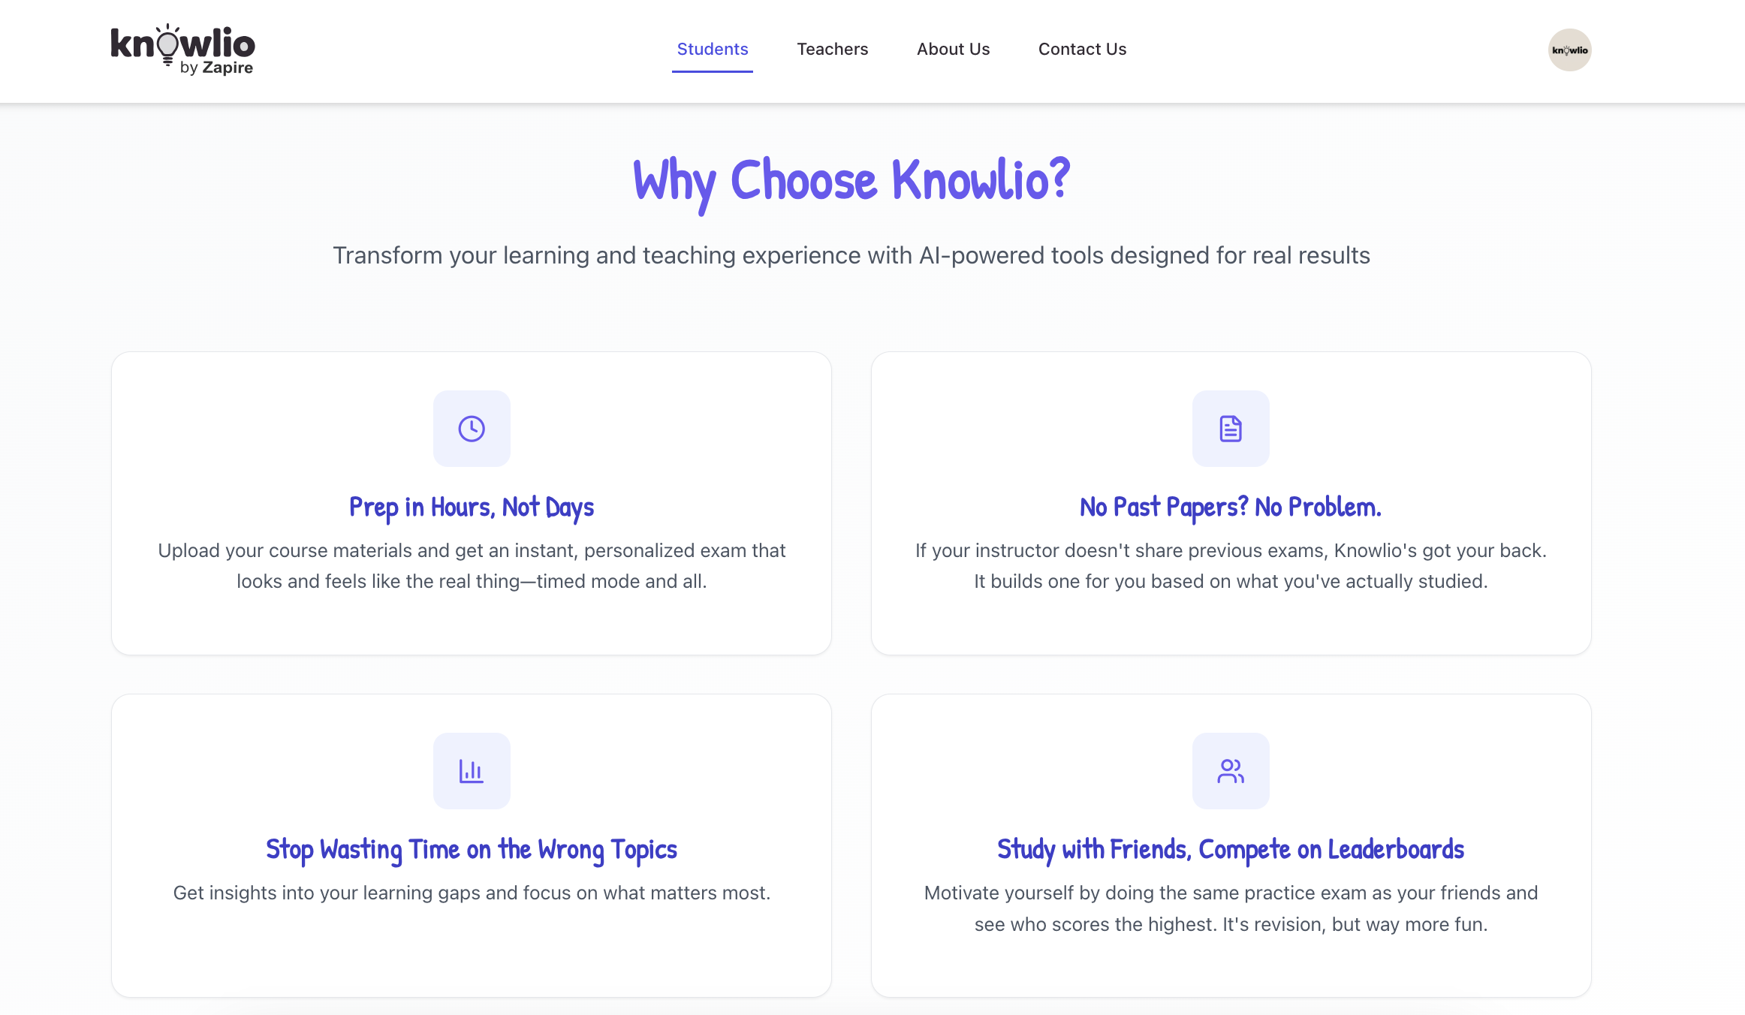Click the 'Why Choose Knowlio?' title
This screenshot has width=1745, height=1015.
click(851, 180)
